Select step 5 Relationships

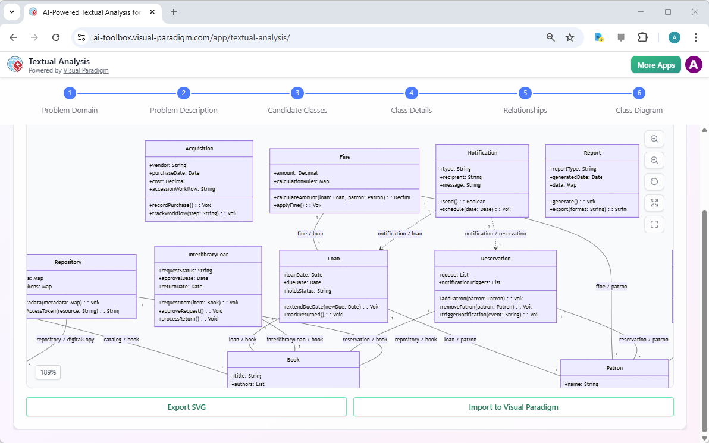coord(525,93)
